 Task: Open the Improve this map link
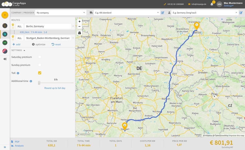point(236,135)
